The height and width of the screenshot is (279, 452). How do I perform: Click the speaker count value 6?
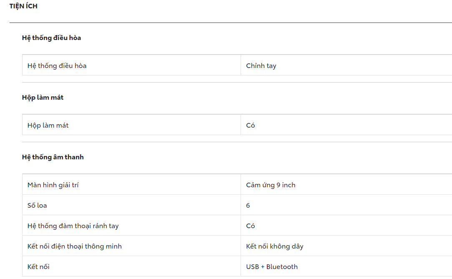(248, 206)
